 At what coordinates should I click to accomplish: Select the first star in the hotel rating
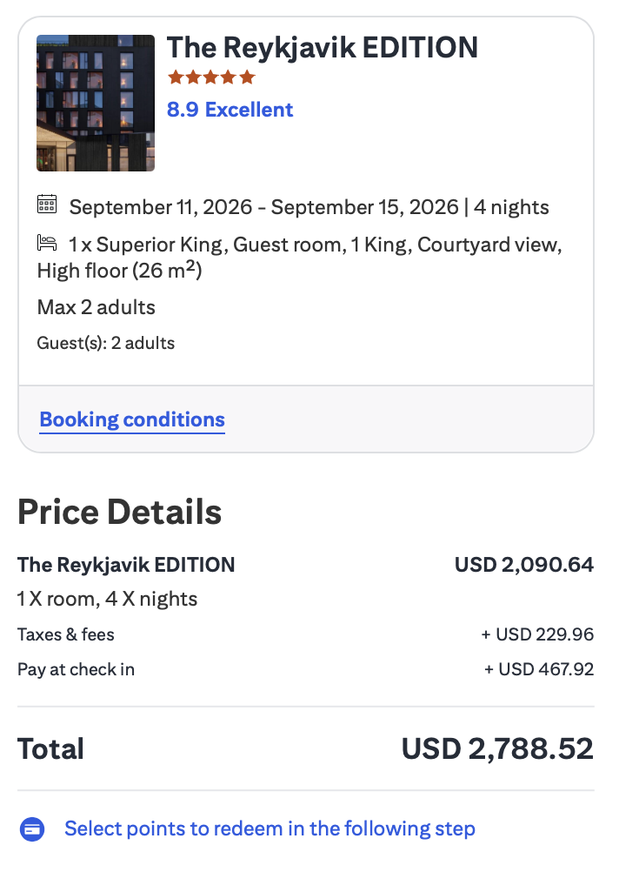click(x=174, y=77)
